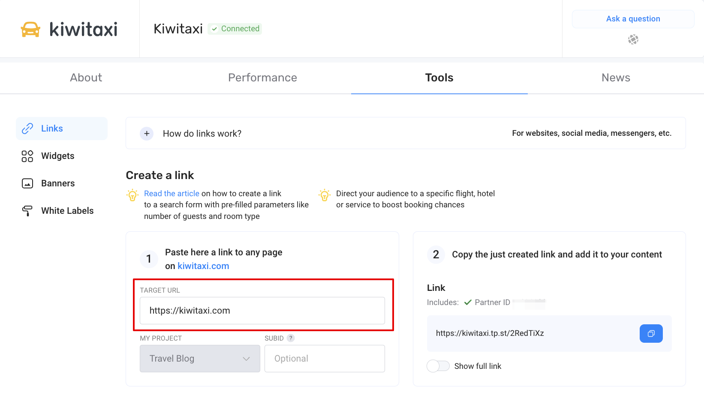Click the Partner ID green checkmark icon
Image resolution: width=704 pixels, height=395 pixels.
coord(468,302)
